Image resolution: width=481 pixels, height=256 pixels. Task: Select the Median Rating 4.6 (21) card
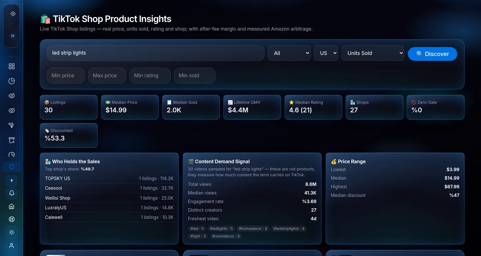coord(313,107)
